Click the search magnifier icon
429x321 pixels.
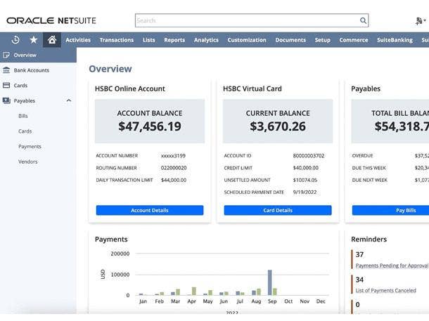pos(363,21)
